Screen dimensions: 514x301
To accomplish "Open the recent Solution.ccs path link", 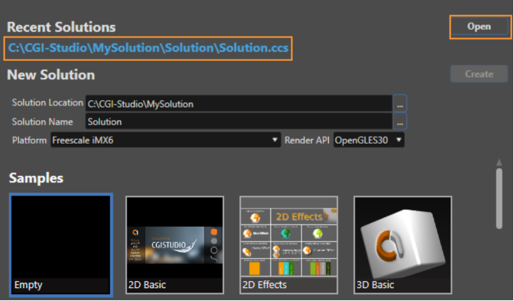I will tap(148, 48).
